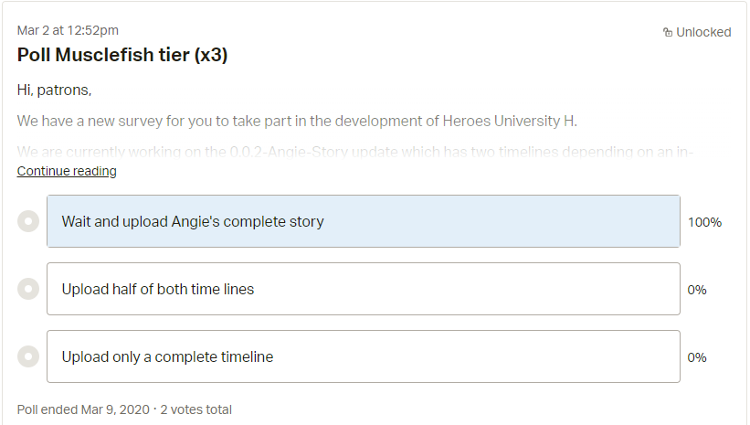750x425 pixels.
Task: Select the radio button for Wait and upload Angie's story
Action: pos(28,221)
